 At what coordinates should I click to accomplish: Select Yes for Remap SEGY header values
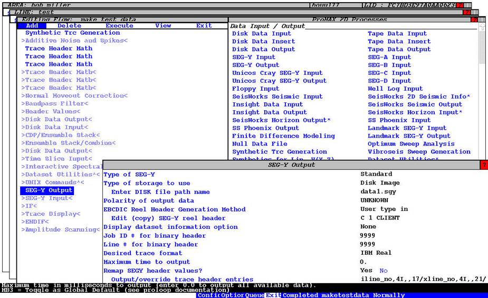366,271
